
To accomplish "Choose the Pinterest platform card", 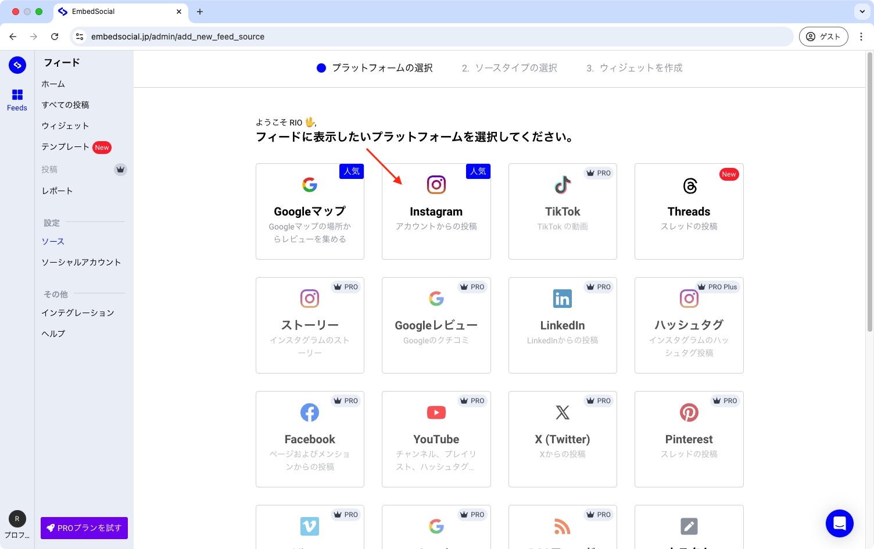I will click(x=689, y=439).
